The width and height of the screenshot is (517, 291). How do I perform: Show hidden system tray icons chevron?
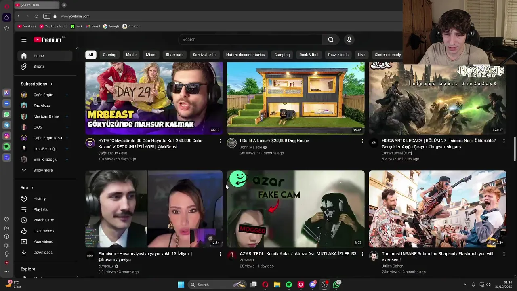tap(464, 285)
